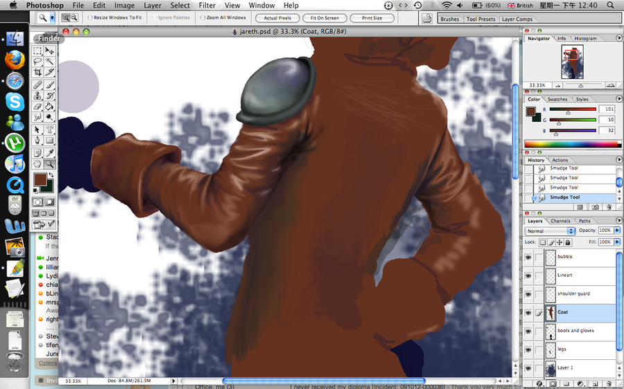Viewport: 624px width, 389px height.
Task: Select the Type tool
Action: click(49, 130)
